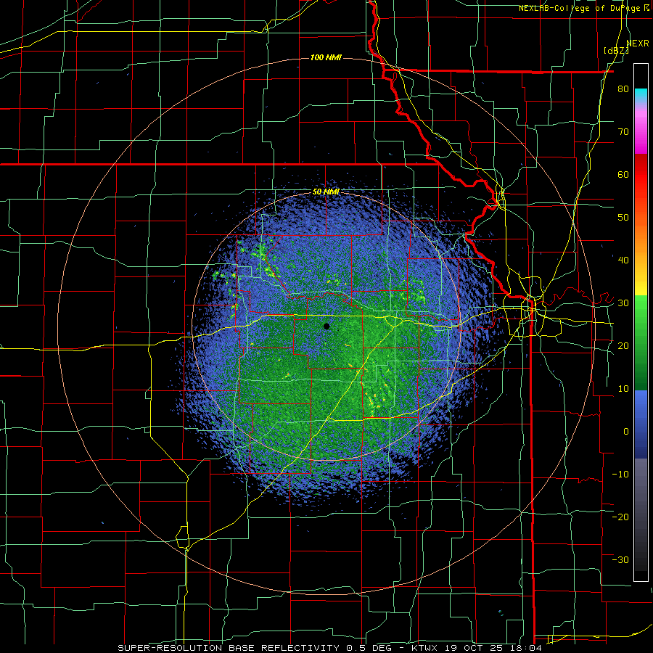Click the 70 value on the dBZ scale

point(623,131)
